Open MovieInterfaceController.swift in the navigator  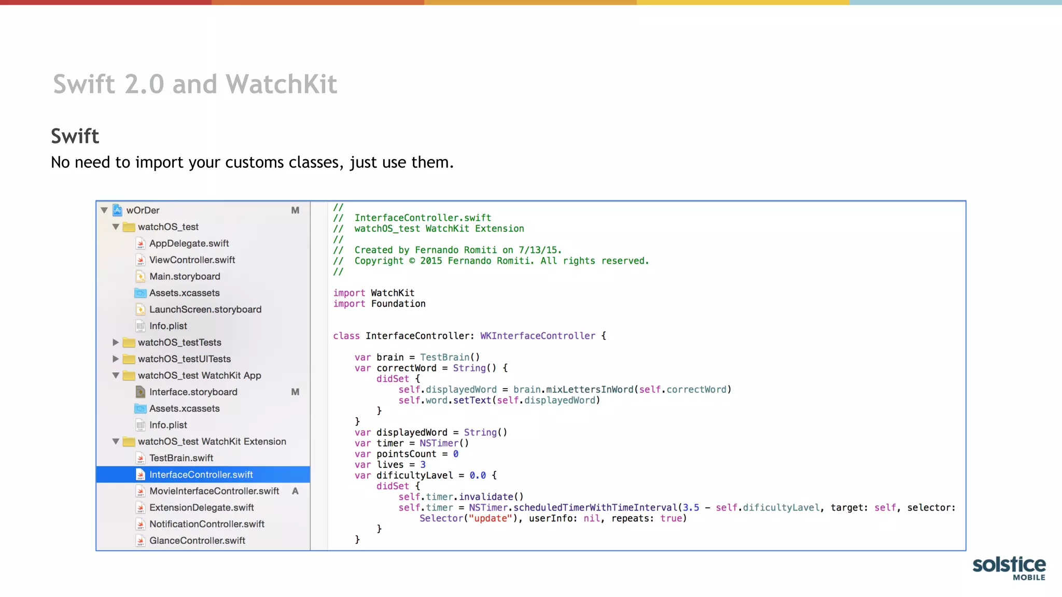pyautogui.click(x=214, y=491)
